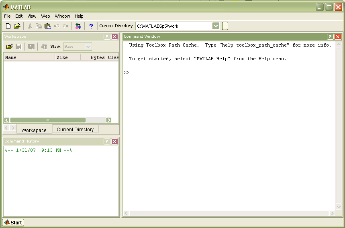Open selection icon in Workspace toolbar
The height and width of the screenshot is (228, 345).
31,47
